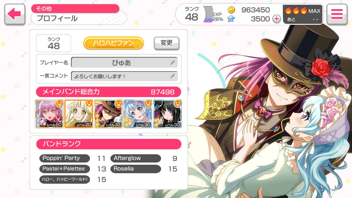Select the level 50 pink-haired card

[x=49, y=114]
